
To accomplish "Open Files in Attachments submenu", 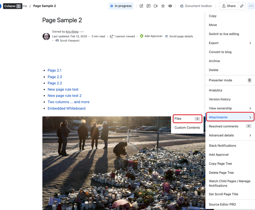I will 187,119.
